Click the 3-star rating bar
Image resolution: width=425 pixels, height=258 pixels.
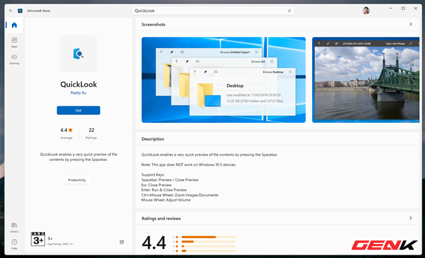[x=208, y=246]
